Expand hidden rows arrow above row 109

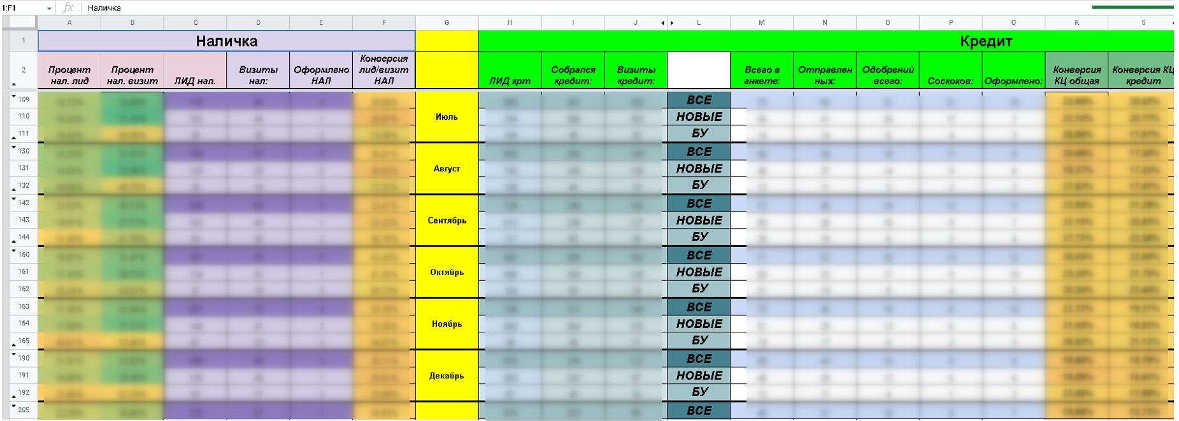point(13,96)
